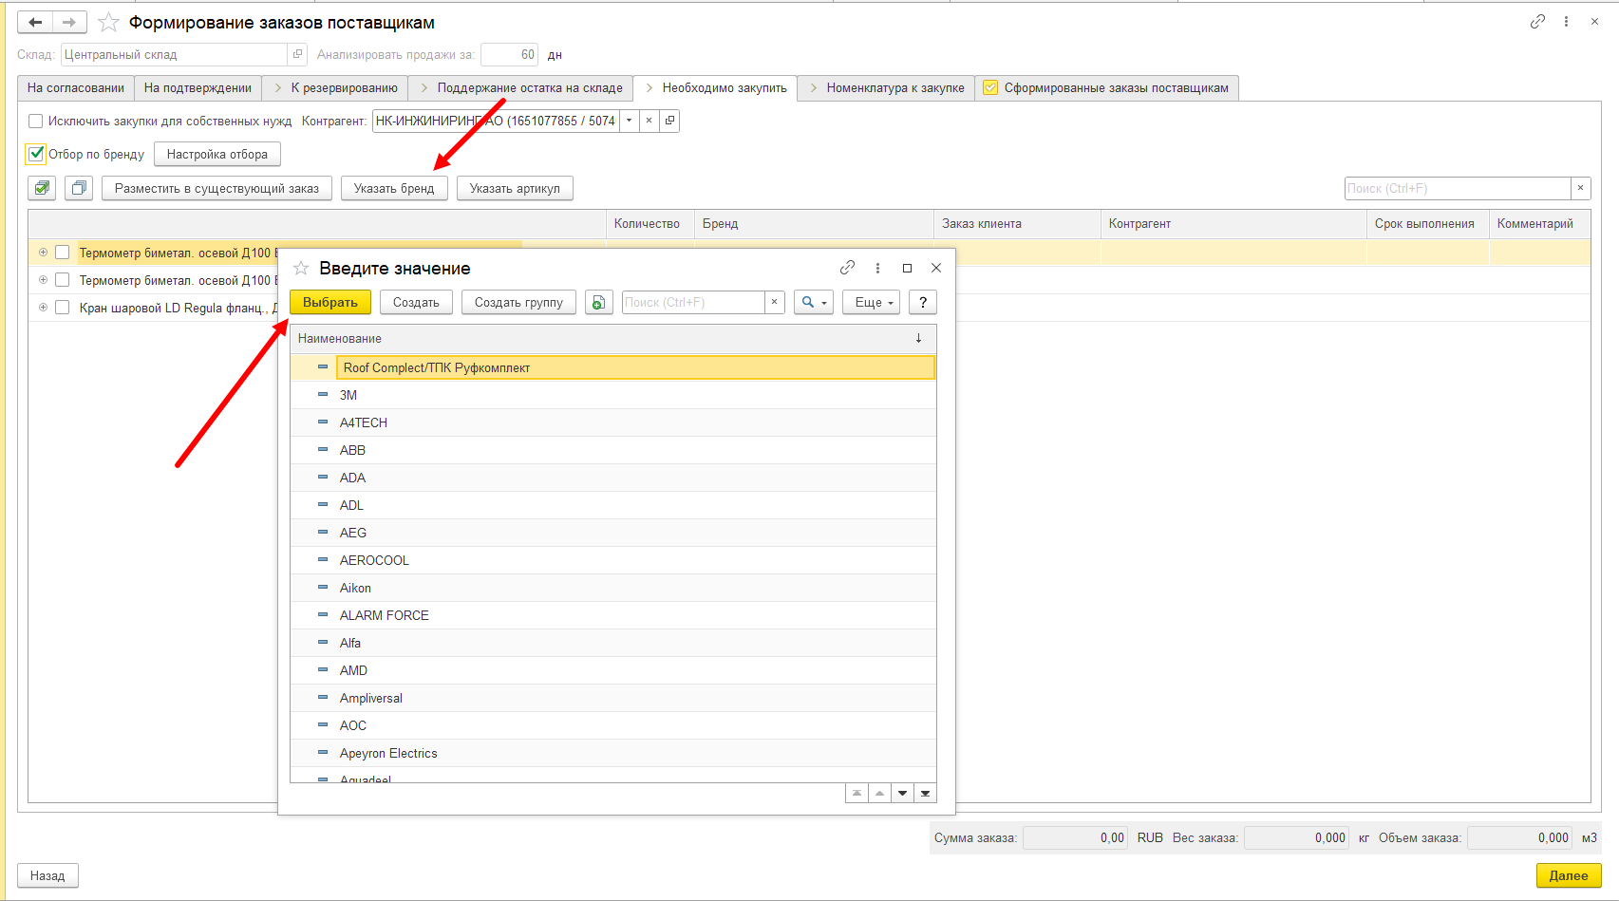Switch to На согласовании tab
Viewport: 1619px width, 901px height.
[76, 87]
